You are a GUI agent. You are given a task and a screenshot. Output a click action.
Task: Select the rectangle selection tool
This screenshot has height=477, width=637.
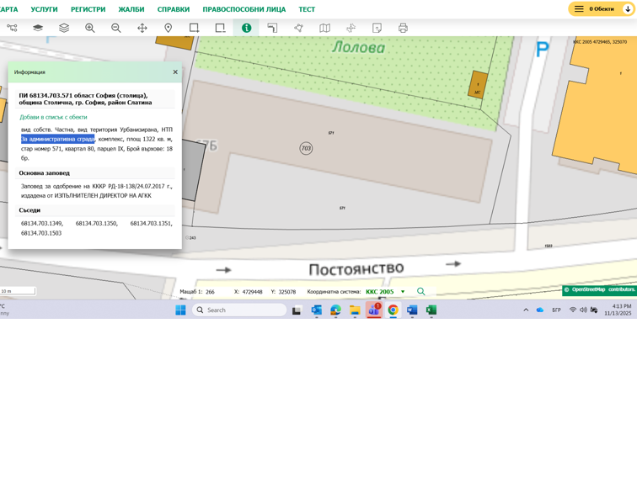click(x=195, y=28)
